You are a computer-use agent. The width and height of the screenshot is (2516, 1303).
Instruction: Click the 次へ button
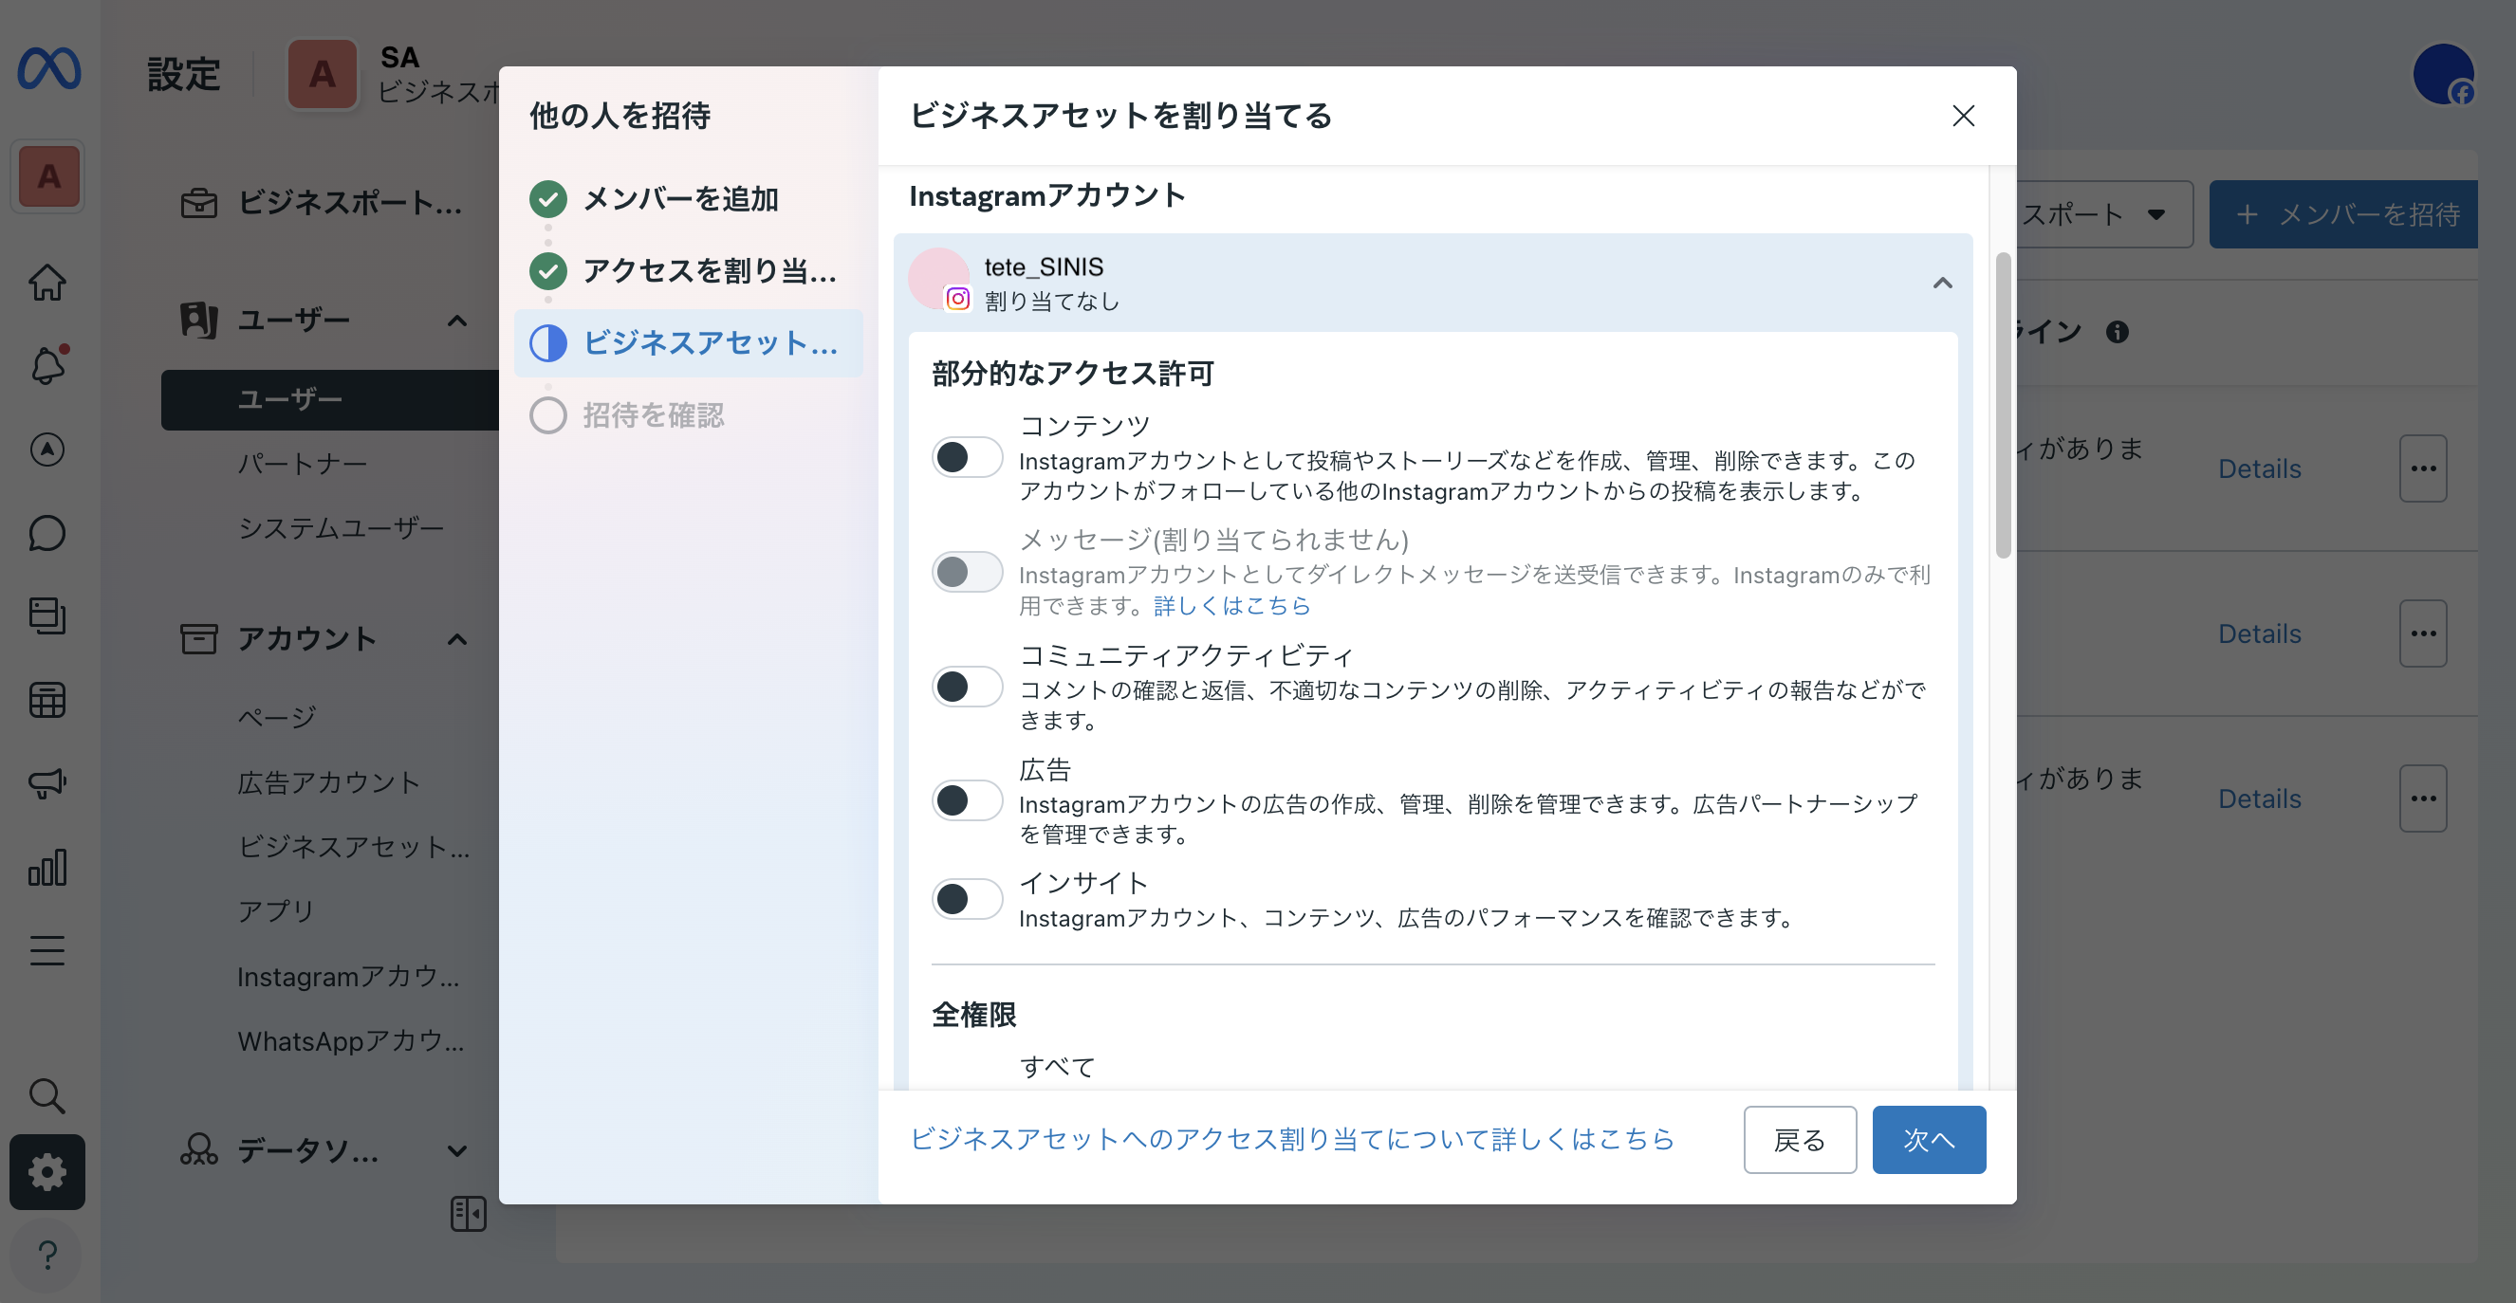tap(1928, 1139)
